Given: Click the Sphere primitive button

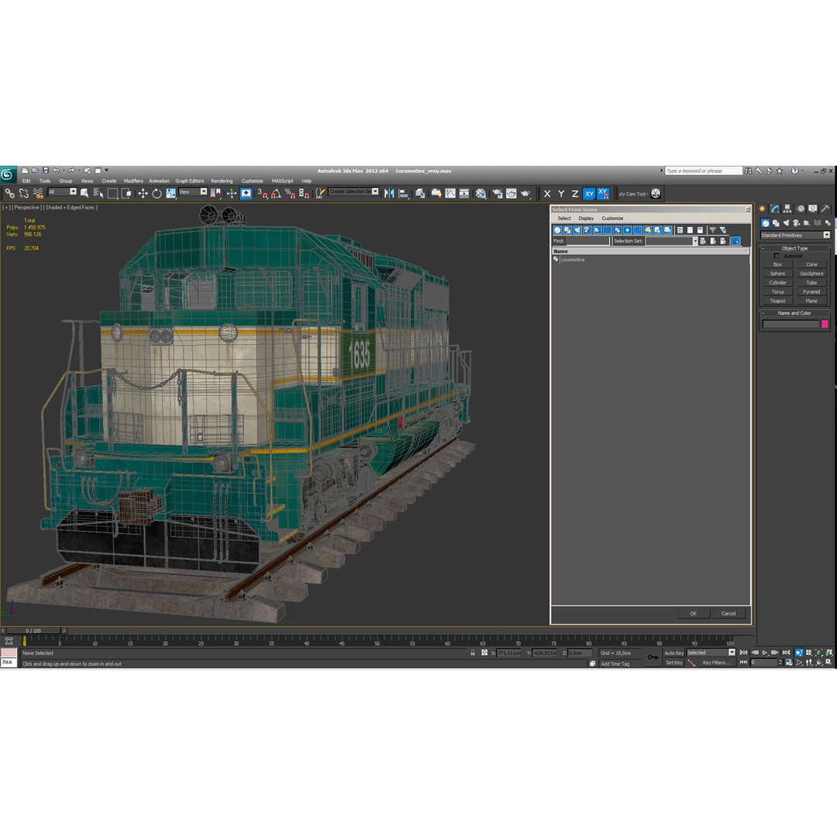Looking at the screenshot, I should coord(778,274).
